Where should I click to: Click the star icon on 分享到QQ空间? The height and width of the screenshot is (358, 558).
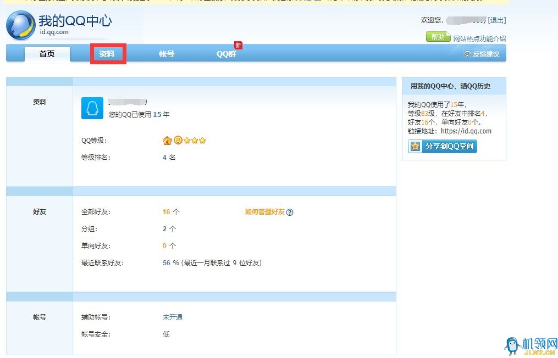coord(415,146)
